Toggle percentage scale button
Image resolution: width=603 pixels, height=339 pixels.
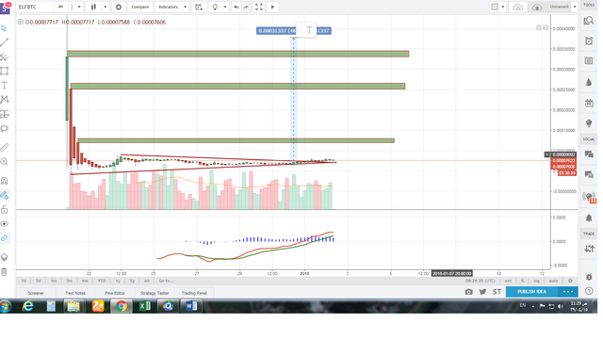[x=522, y=281]
